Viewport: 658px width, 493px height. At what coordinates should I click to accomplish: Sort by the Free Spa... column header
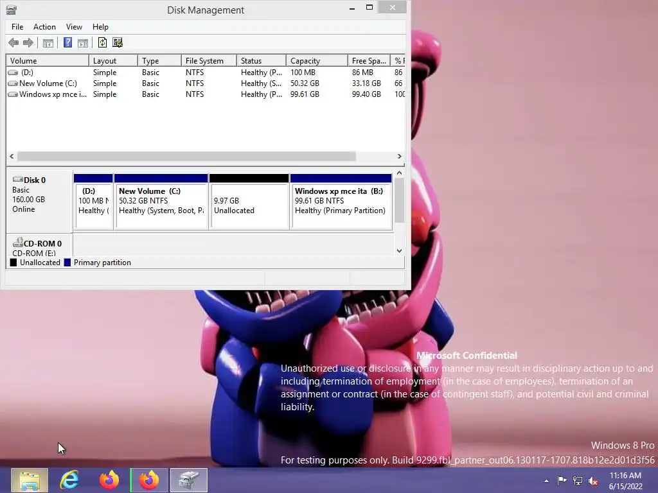click(x=369, y=61)
